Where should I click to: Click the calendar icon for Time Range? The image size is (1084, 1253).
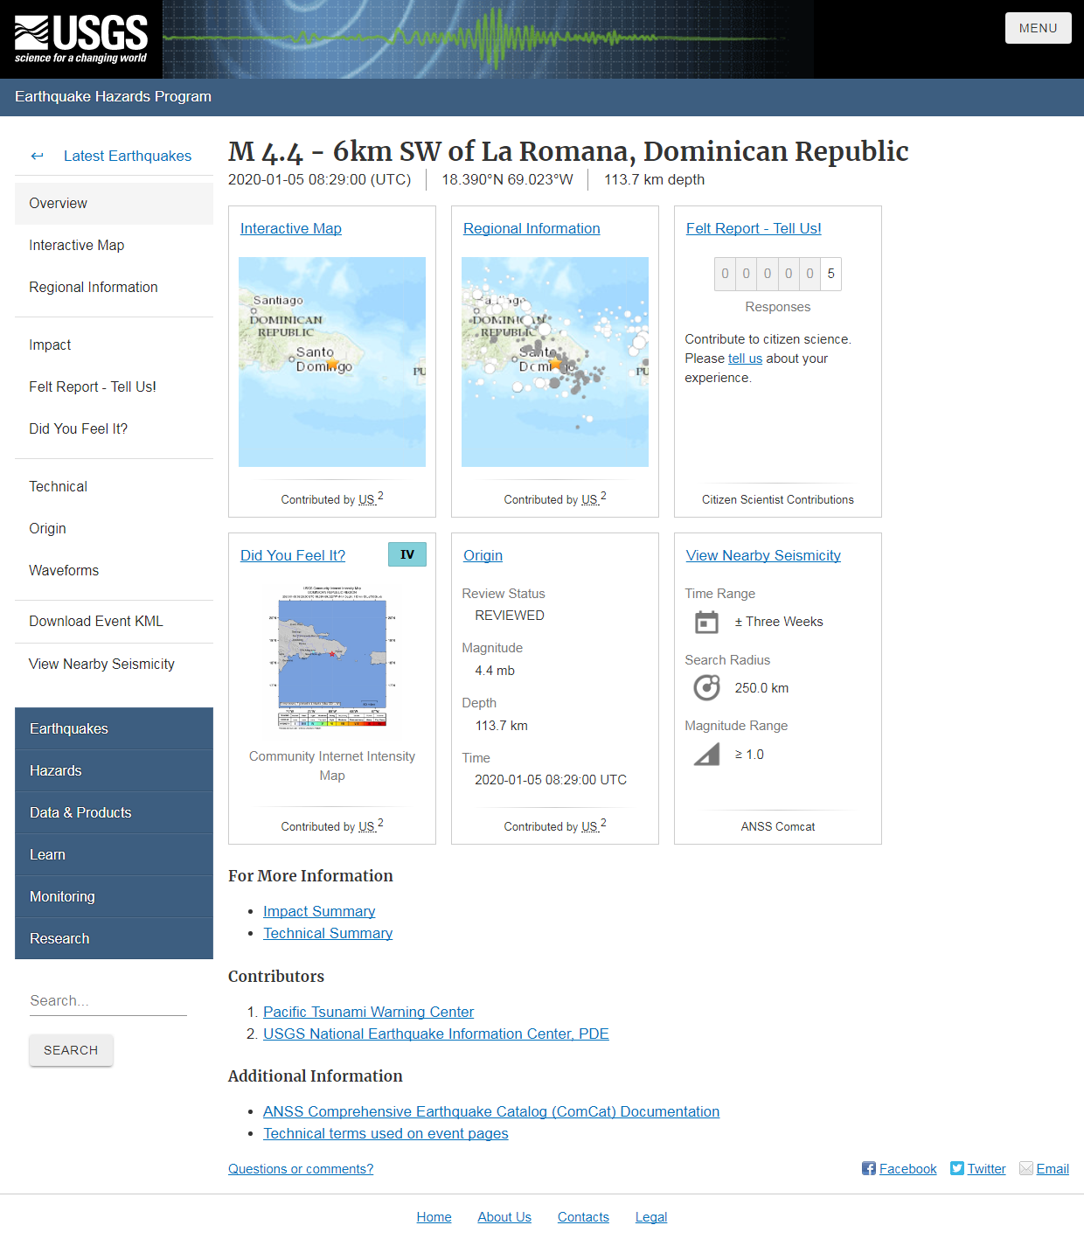point(706,622)
